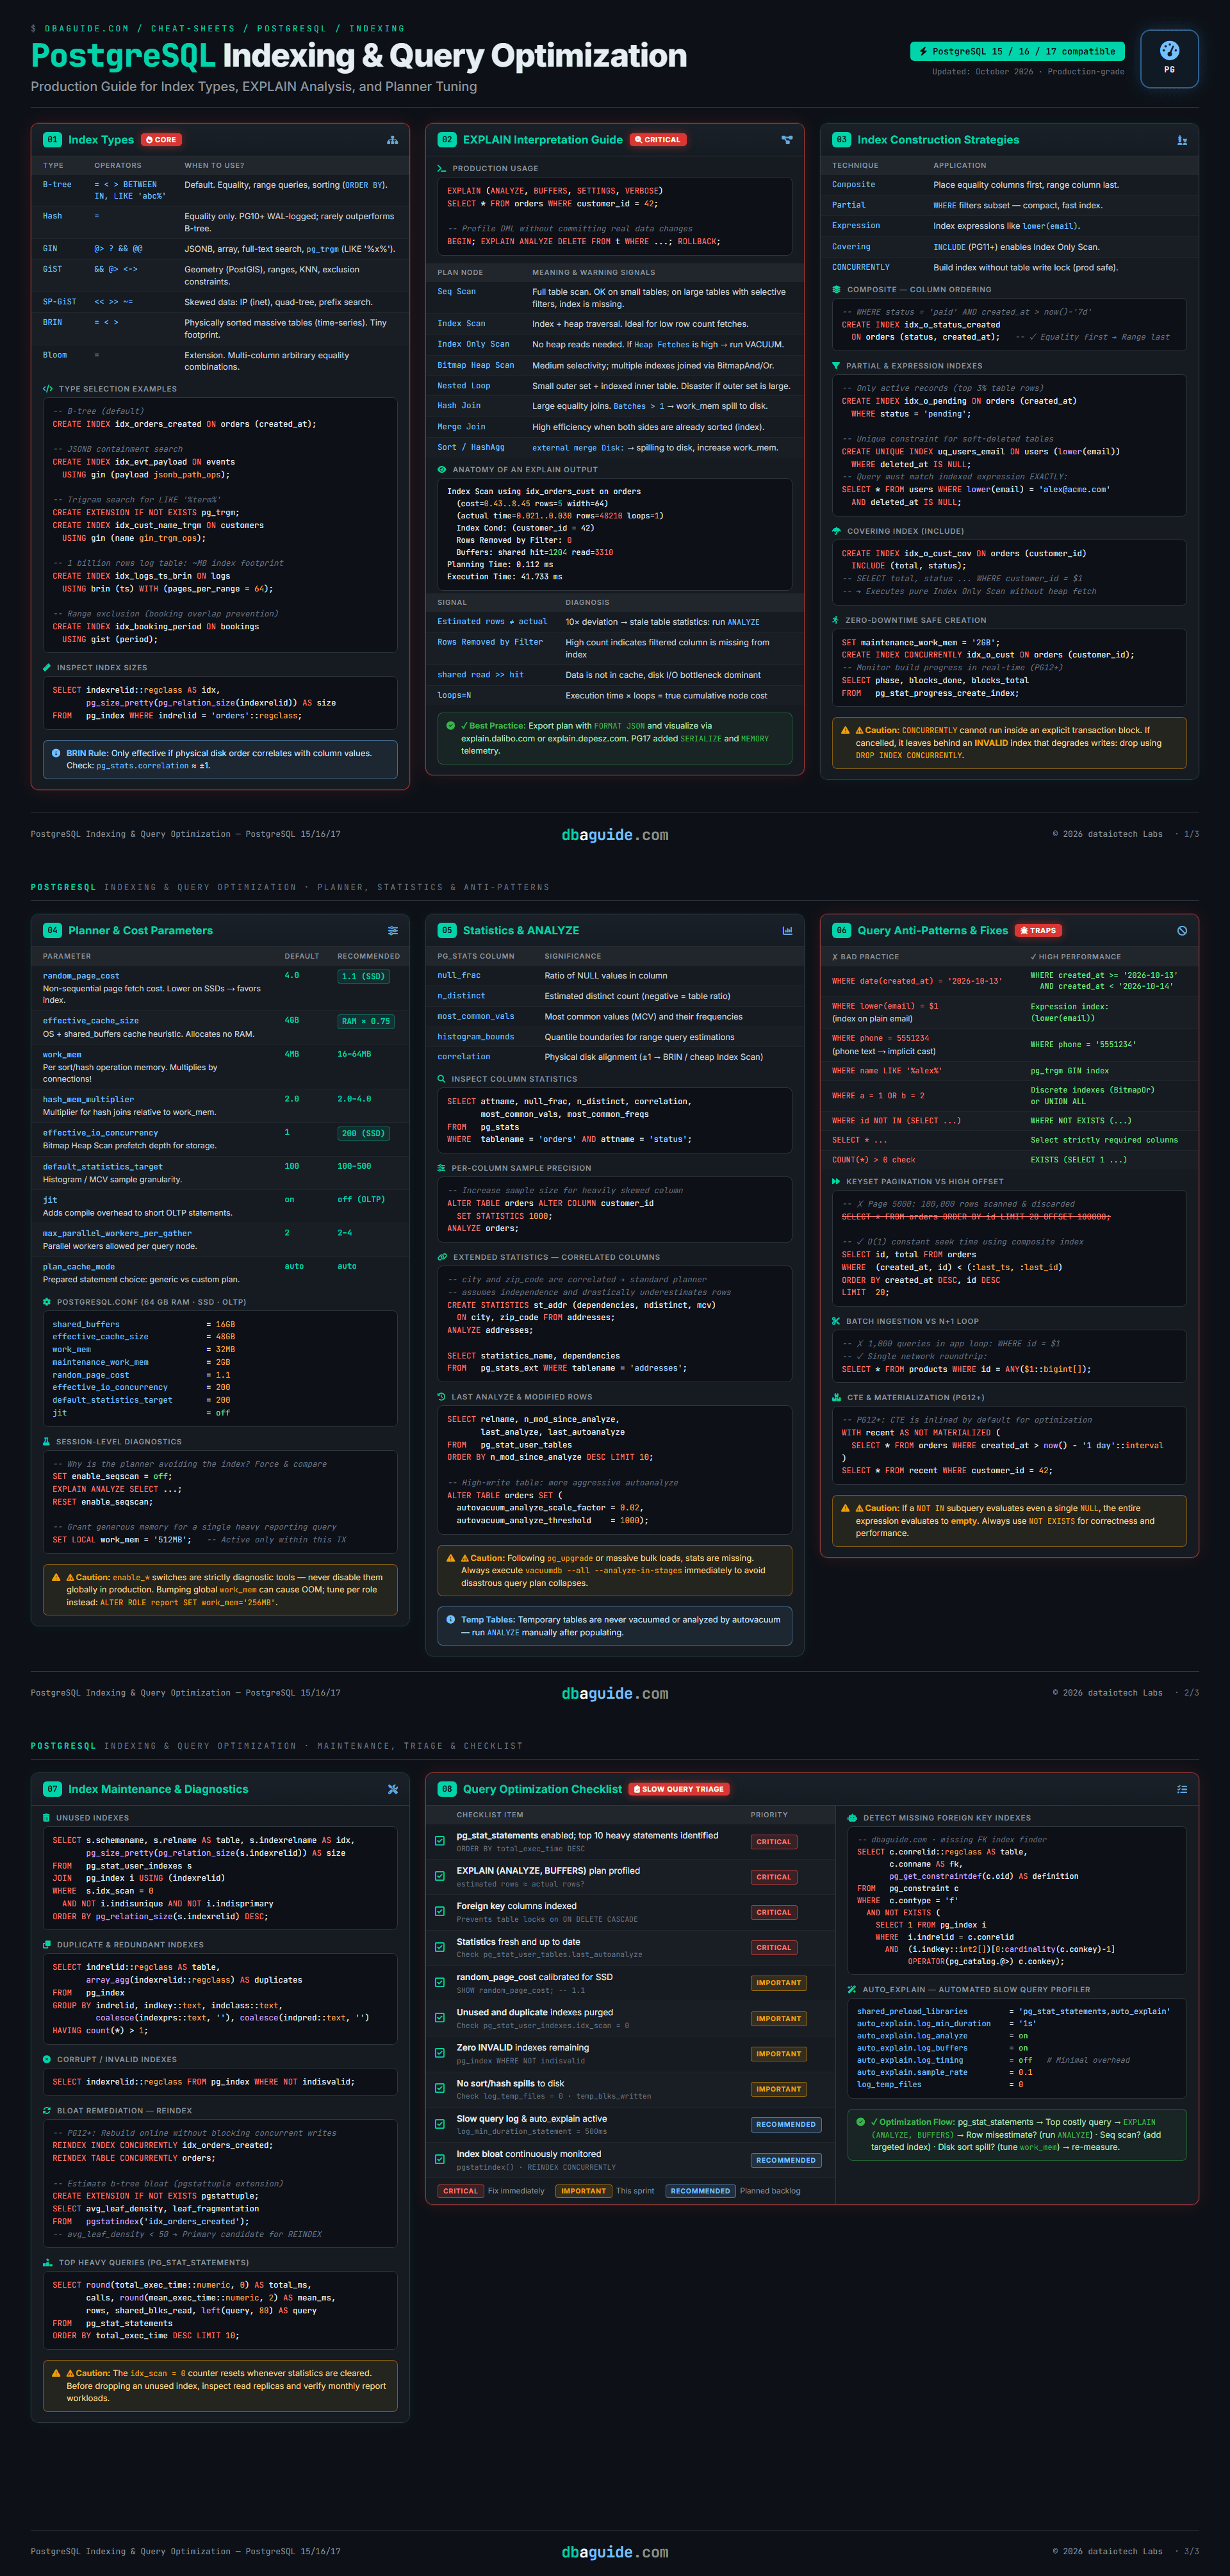Toggle the pg_stat_statements enabled checkbox
This screenshot has width=1230, height=2576.
(440, 1840)
